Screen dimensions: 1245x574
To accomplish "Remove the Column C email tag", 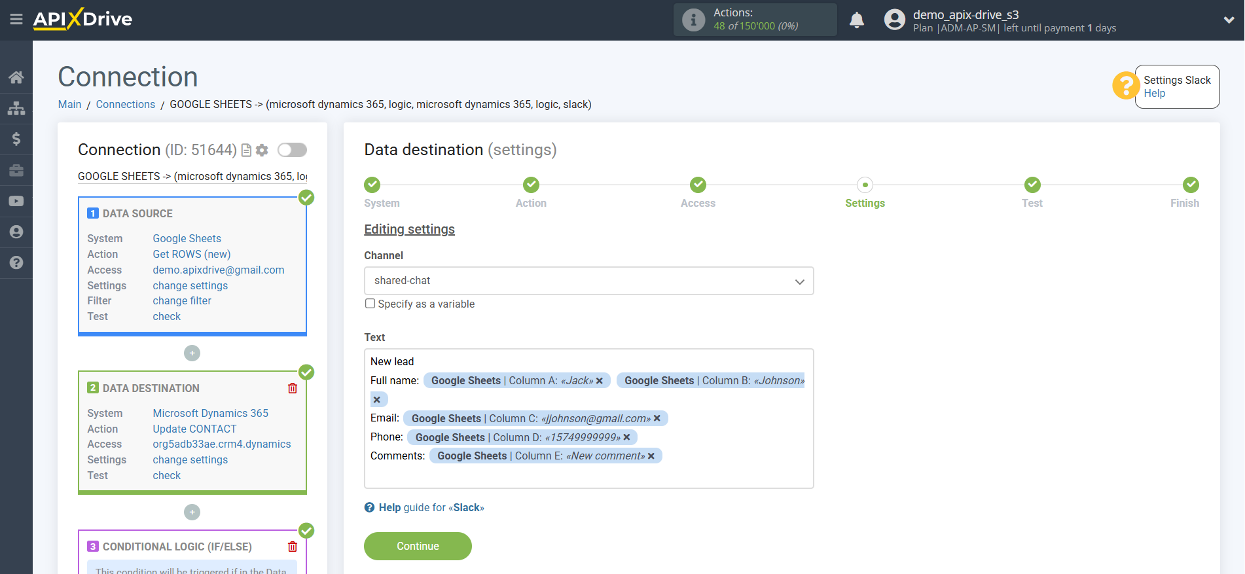I will [x=657, y=419].
